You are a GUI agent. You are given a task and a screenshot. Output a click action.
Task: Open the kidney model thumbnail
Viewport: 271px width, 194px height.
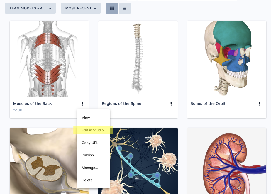(x=227, y=161)
